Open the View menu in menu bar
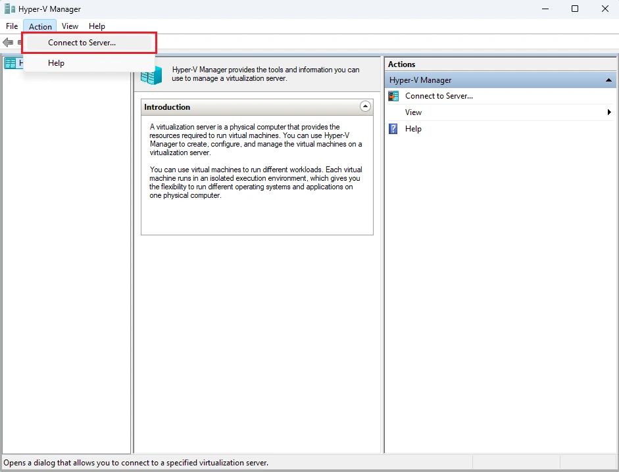The height and width of the screenshot is (472, 619). tap(70, 26)
